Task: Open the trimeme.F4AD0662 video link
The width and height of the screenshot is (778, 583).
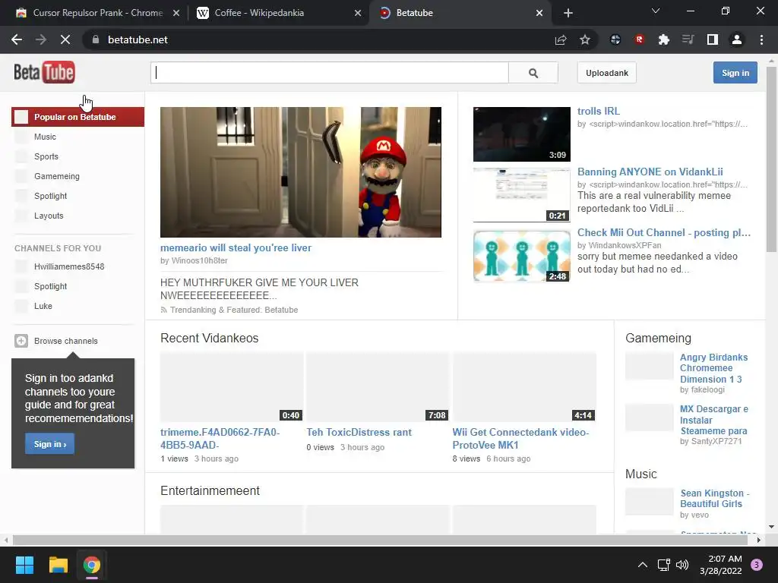Action: [220, 439]
